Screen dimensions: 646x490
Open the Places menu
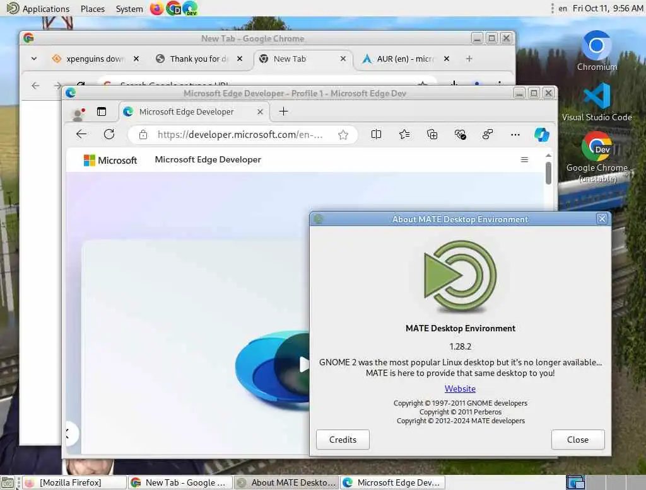point(92,9)
